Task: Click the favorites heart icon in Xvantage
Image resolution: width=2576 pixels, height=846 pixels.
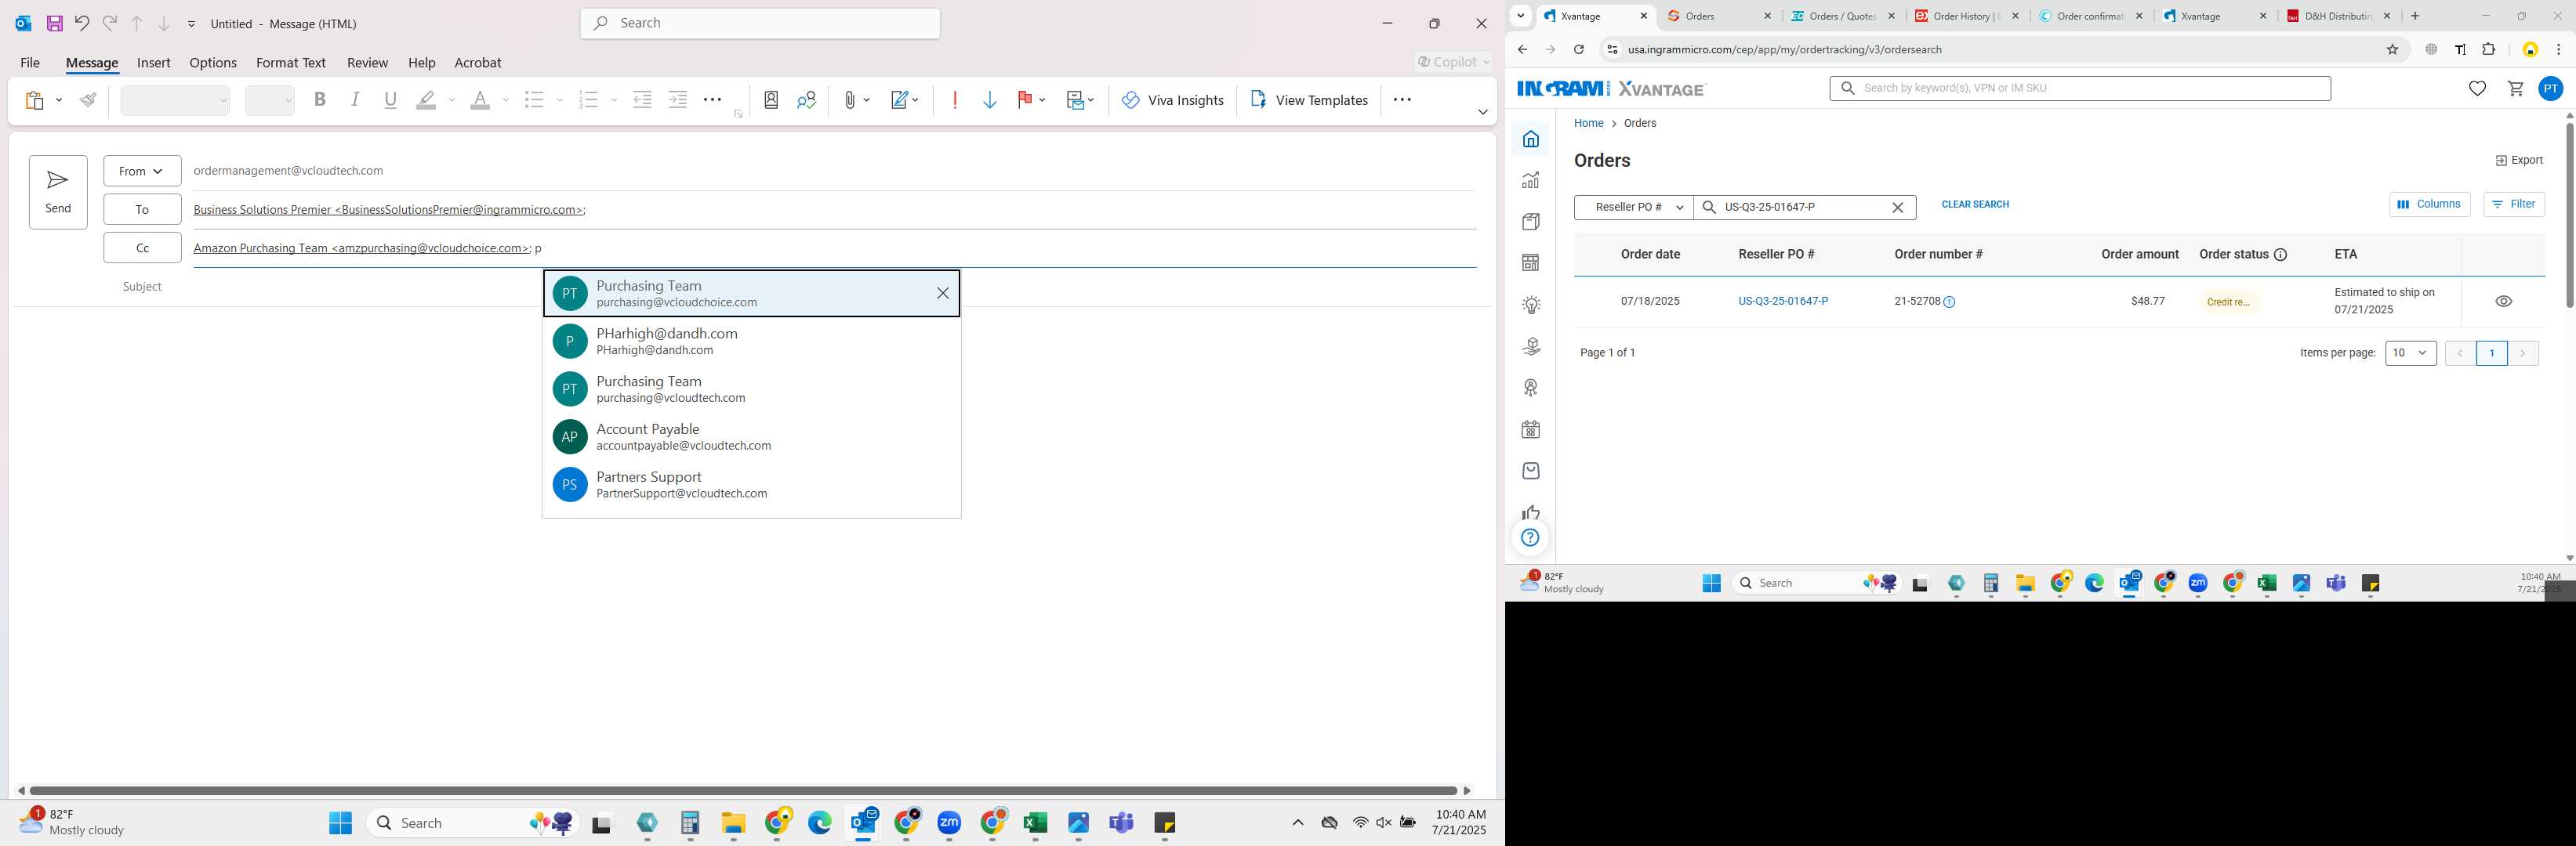Action: pos(2477,89)
